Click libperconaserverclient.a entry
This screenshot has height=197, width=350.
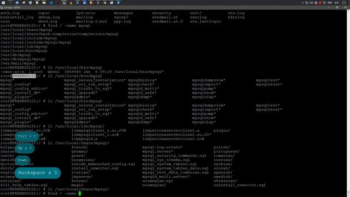coord(171,130)
